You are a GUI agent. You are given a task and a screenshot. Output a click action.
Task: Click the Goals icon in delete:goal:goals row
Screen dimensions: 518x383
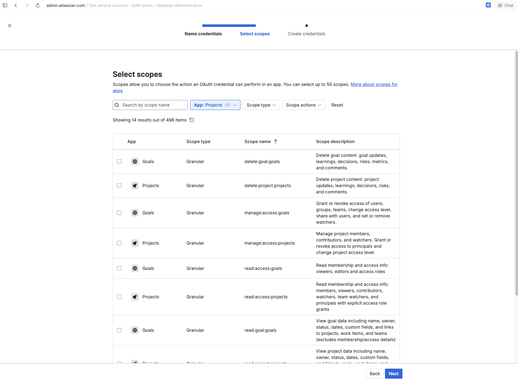tap(135, 162)
